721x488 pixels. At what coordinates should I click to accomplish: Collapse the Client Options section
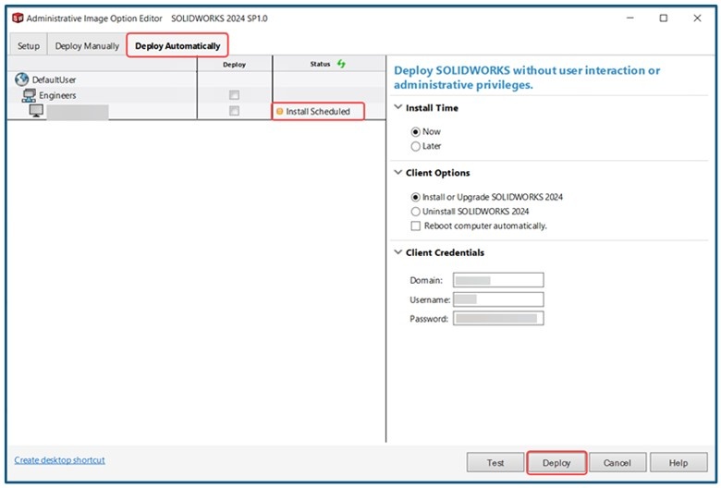click(x=398, y=173)
